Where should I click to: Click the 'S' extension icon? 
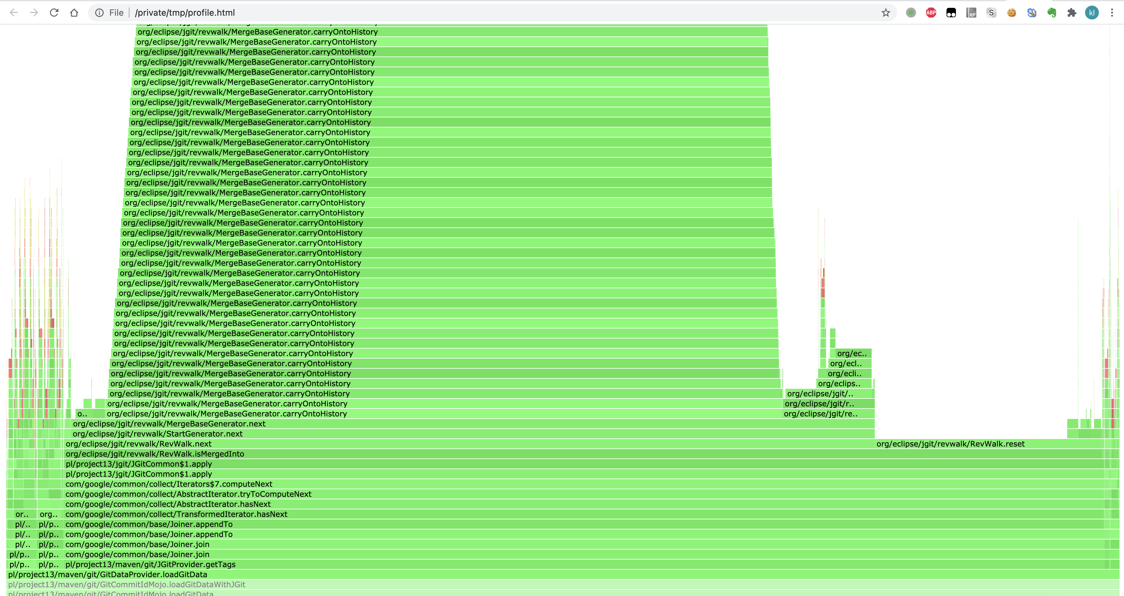coord(991,12)
